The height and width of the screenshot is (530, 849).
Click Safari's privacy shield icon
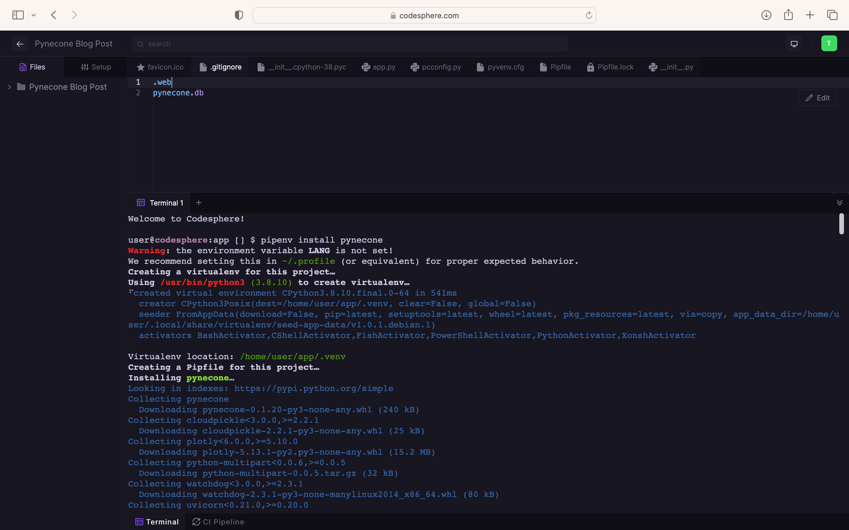pyautogui.click(x=239, y=15)
